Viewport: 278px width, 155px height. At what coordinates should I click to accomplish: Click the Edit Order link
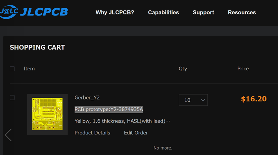click(136, 133)
